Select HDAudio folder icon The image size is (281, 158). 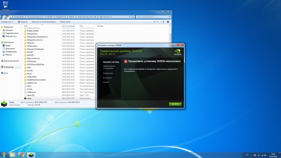tap(25, 43)
